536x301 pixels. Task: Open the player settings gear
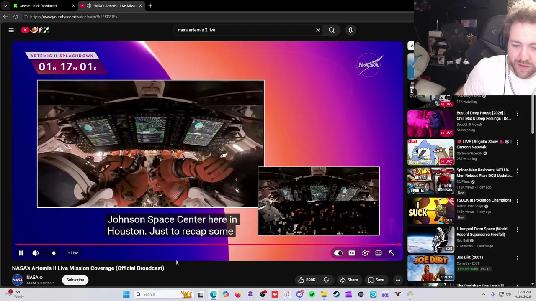(365, 253)
